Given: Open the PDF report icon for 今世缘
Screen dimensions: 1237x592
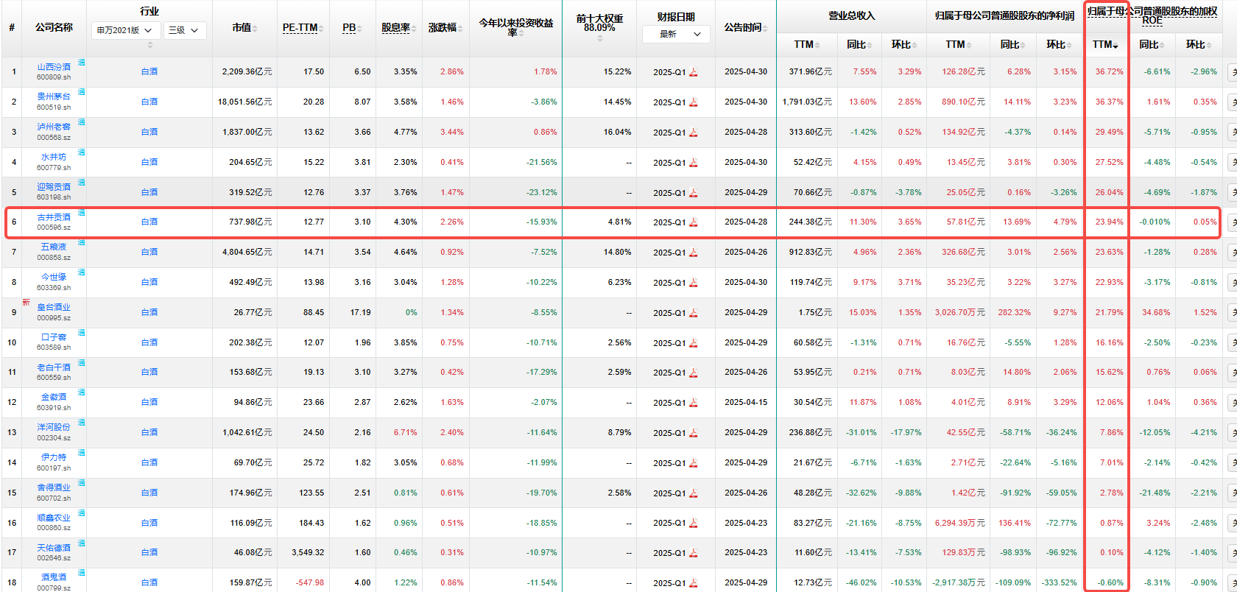Looking at the screenshot, I should click(x=694, y=283).
